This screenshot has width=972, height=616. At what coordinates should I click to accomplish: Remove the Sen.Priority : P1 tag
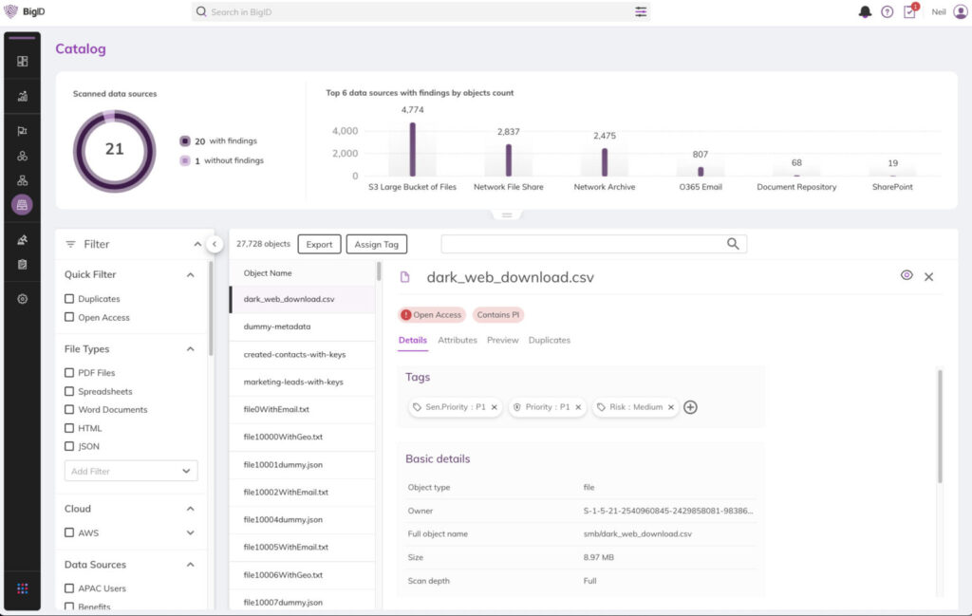click(494, 407)
